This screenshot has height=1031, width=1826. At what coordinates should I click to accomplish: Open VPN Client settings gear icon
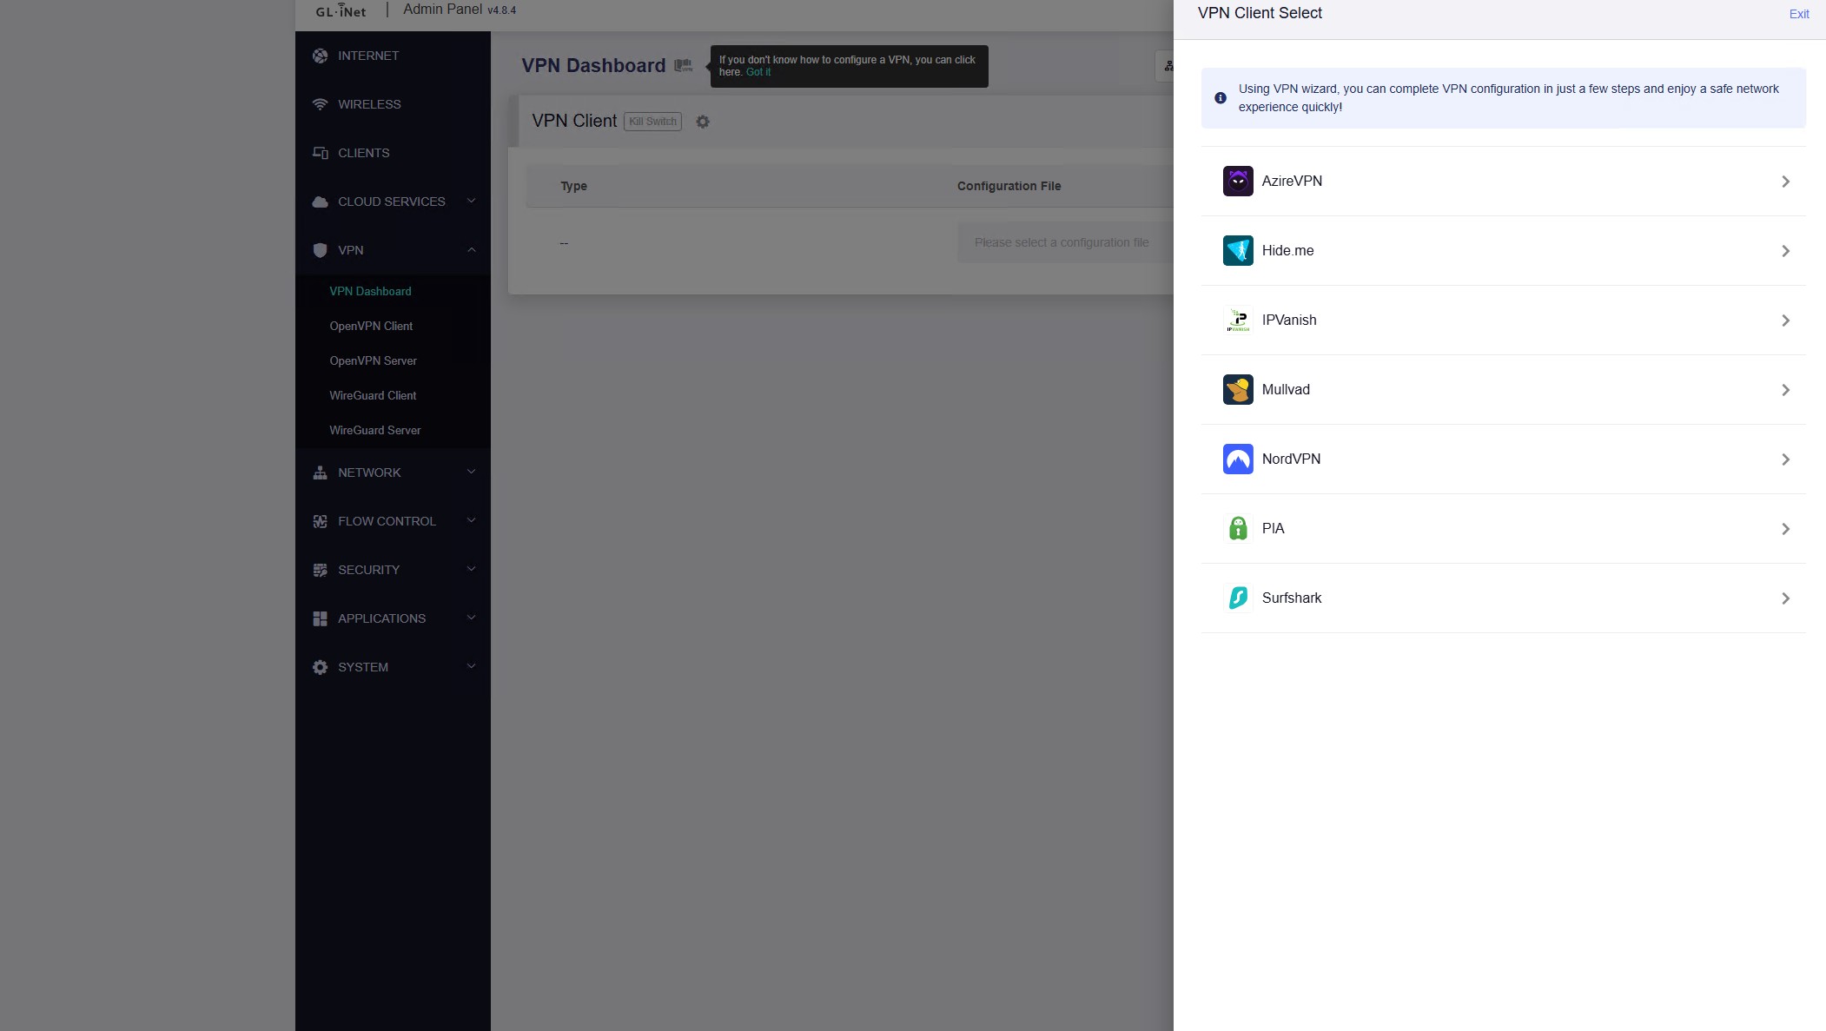coord(703,122)
